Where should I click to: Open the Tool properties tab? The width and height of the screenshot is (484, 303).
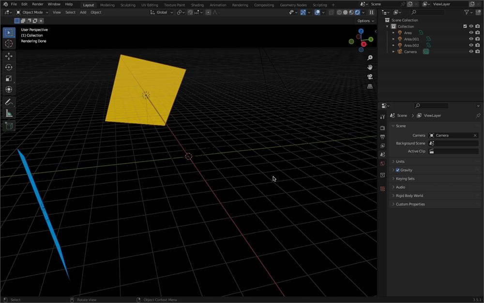point(382,116)
